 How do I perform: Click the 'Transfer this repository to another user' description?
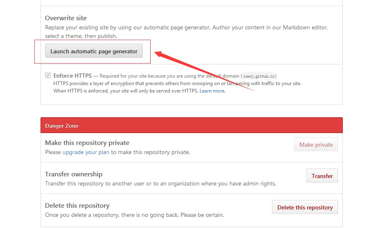tap(160, 183)
